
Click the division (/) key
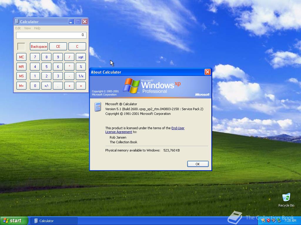69,57
